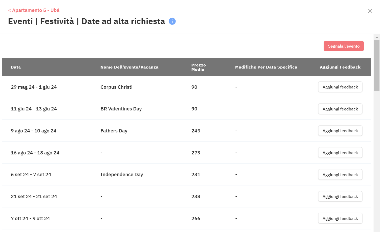Click the vertical scrollbar thumb
The width and height of the screenshot is (380, 232).
[377, 65]
